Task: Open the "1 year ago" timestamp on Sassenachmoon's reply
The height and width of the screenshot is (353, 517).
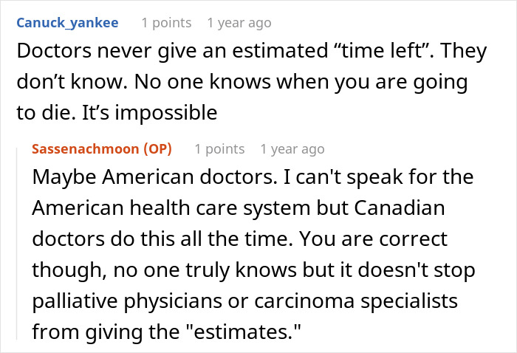Action: pyautogui.click(x=292, y=149)
